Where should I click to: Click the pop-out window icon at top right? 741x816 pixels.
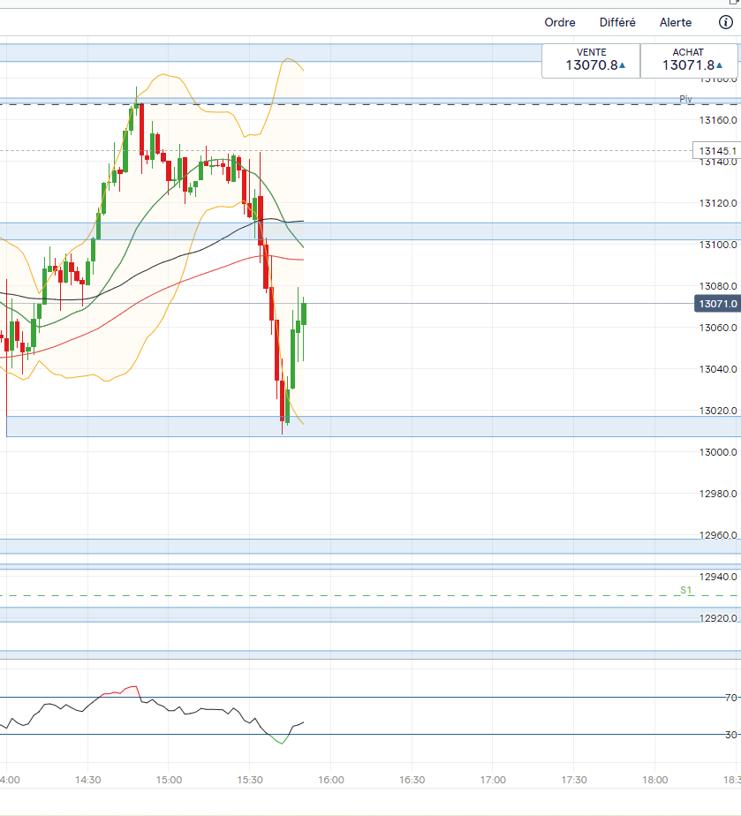736,2
